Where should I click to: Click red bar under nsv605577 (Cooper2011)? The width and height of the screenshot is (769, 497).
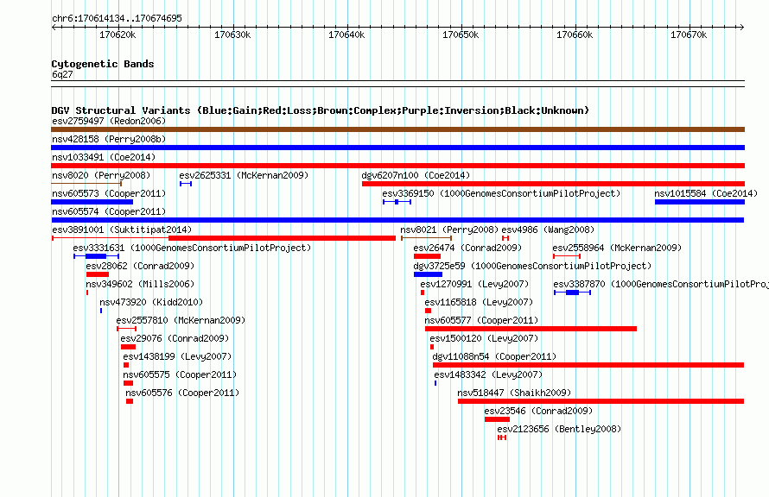tap(531, 329)
